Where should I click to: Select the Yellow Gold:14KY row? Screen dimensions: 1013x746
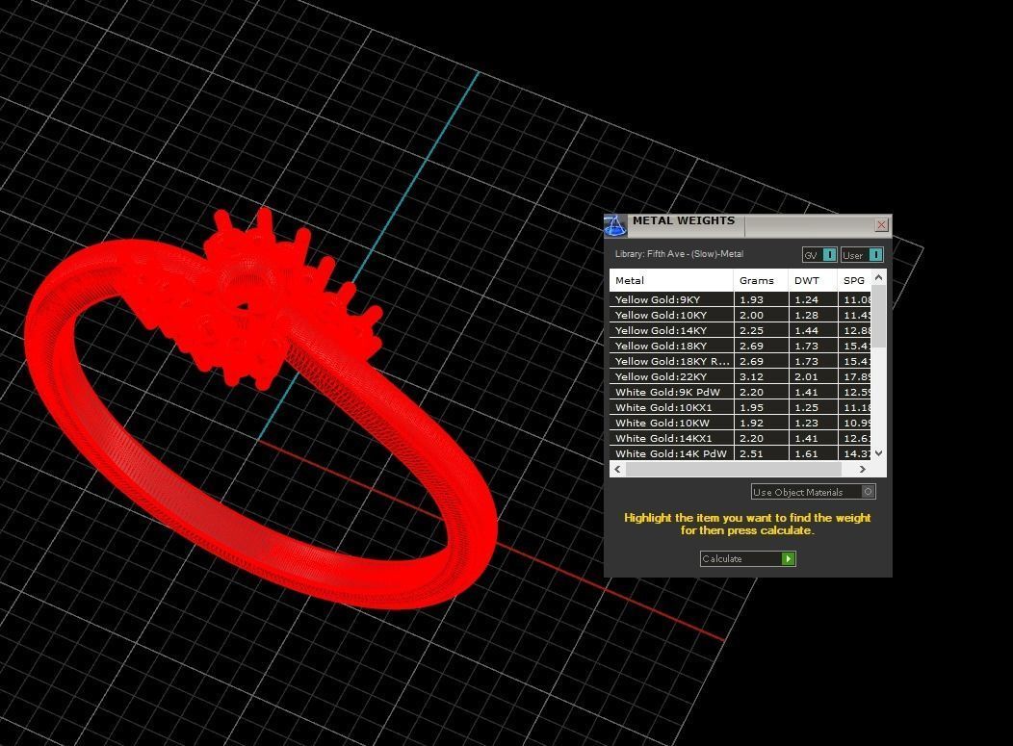740,330
